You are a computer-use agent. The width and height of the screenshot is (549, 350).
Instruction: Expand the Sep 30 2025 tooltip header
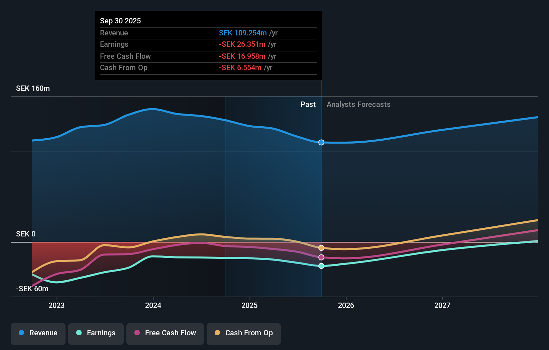(120, 21)
